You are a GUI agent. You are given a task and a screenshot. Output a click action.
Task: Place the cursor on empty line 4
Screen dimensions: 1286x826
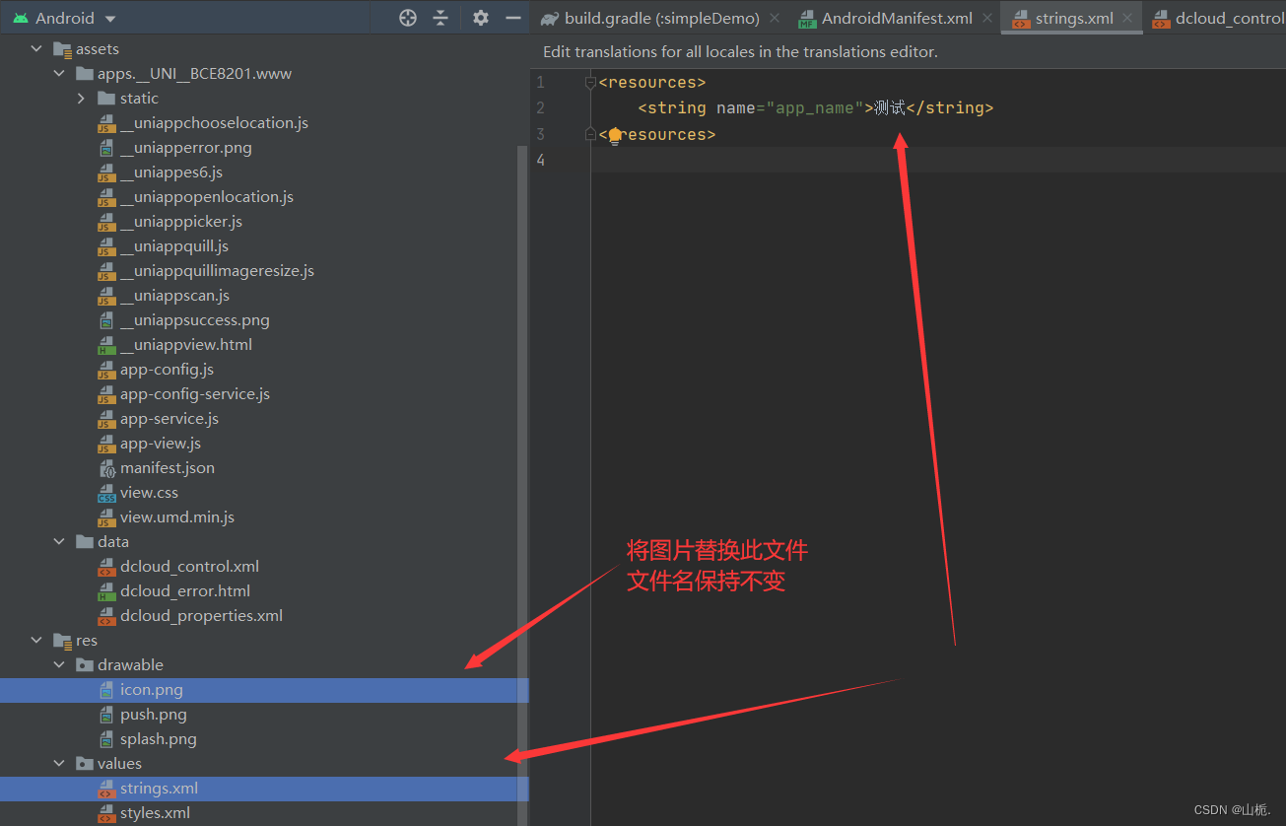click(x=938, y=160)
